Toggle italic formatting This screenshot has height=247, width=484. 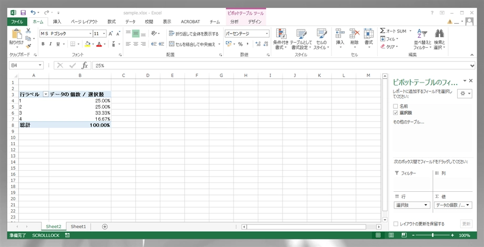[x=51, y=44]
